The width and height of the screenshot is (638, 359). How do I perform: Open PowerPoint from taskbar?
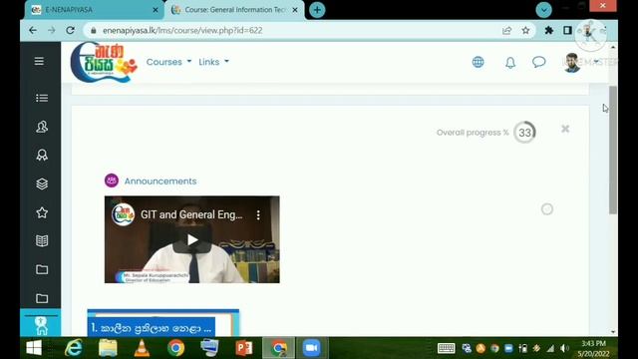pyautogui.click(x=243, y=348)
